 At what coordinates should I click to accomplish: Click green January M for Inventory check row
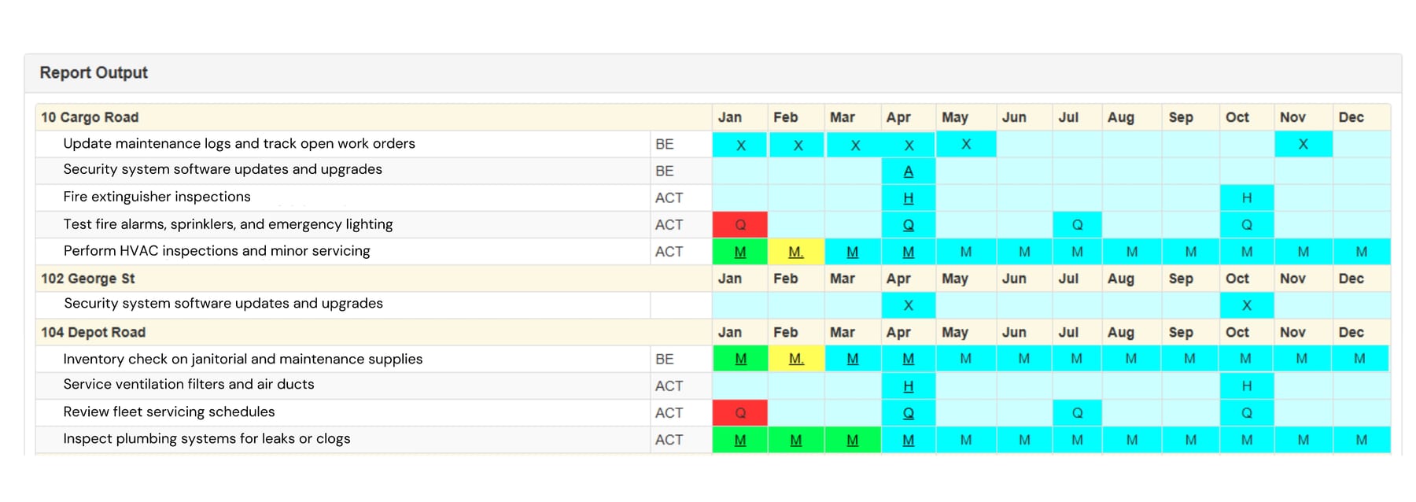pyautogui.click(x=740, y=359)
